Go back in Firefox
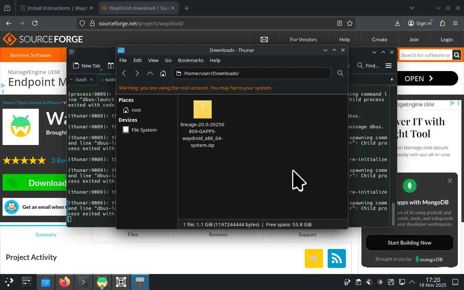 (x=9, y=23)
